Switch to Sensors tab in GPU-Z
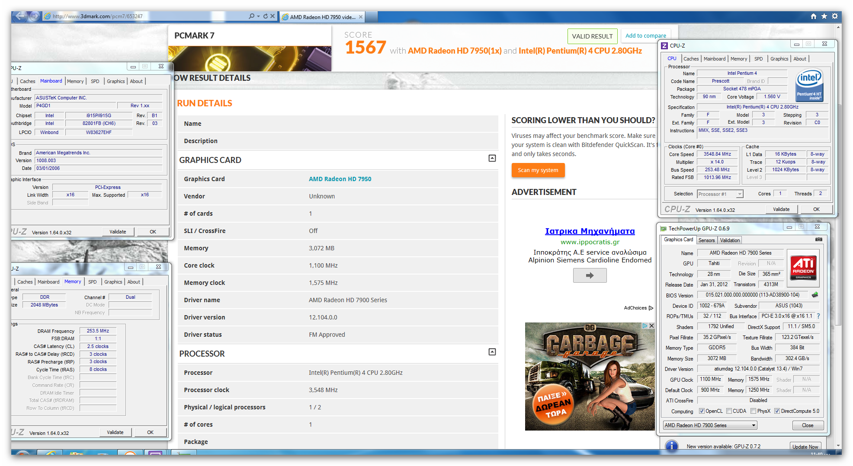This screenshot has height=466, width=853. coord(706,240)
